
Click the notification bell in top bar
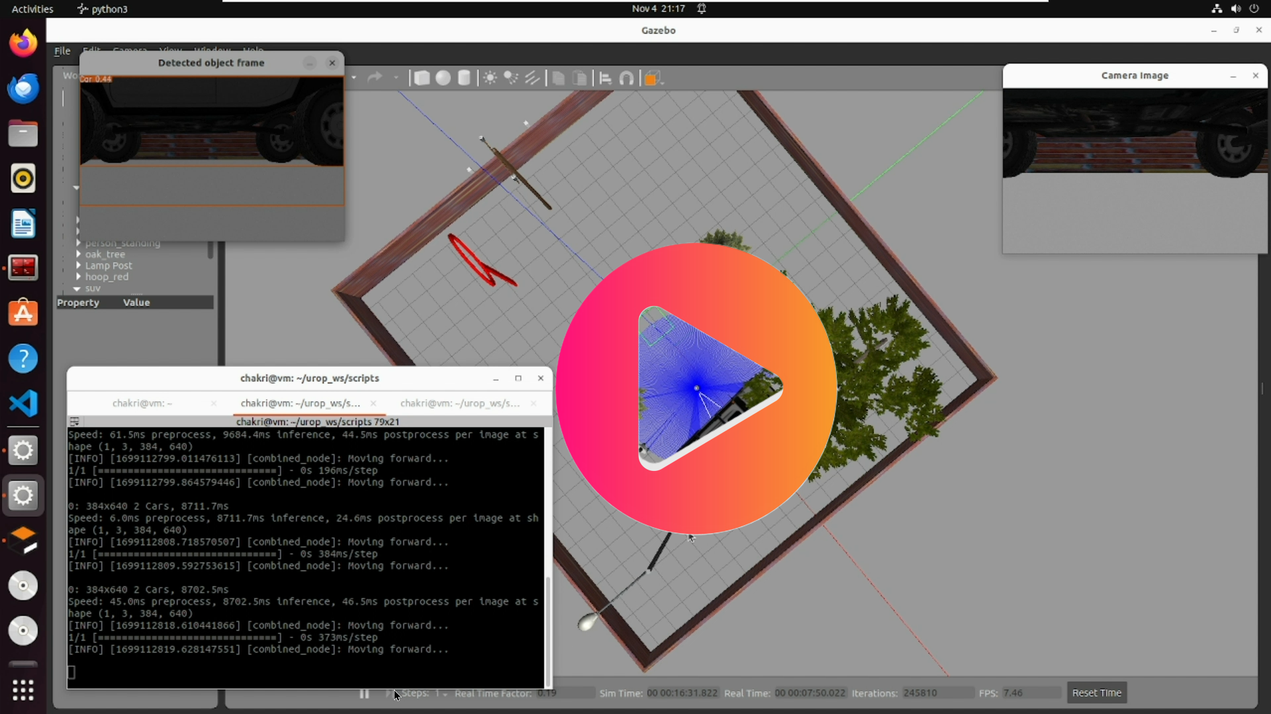[x=702, y=9]
